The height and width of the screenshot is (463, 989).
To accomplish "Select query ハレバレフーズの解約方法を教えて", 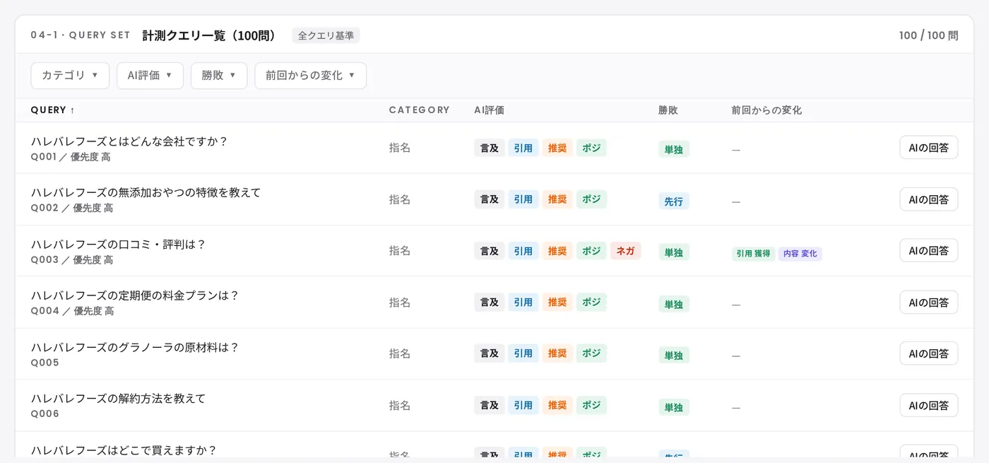I will (x=118, y=399).
